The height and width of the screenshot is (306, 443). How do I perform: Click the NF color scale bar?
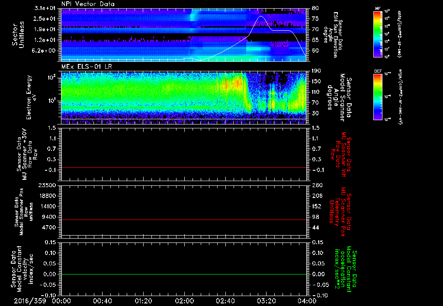click(378, 35)
